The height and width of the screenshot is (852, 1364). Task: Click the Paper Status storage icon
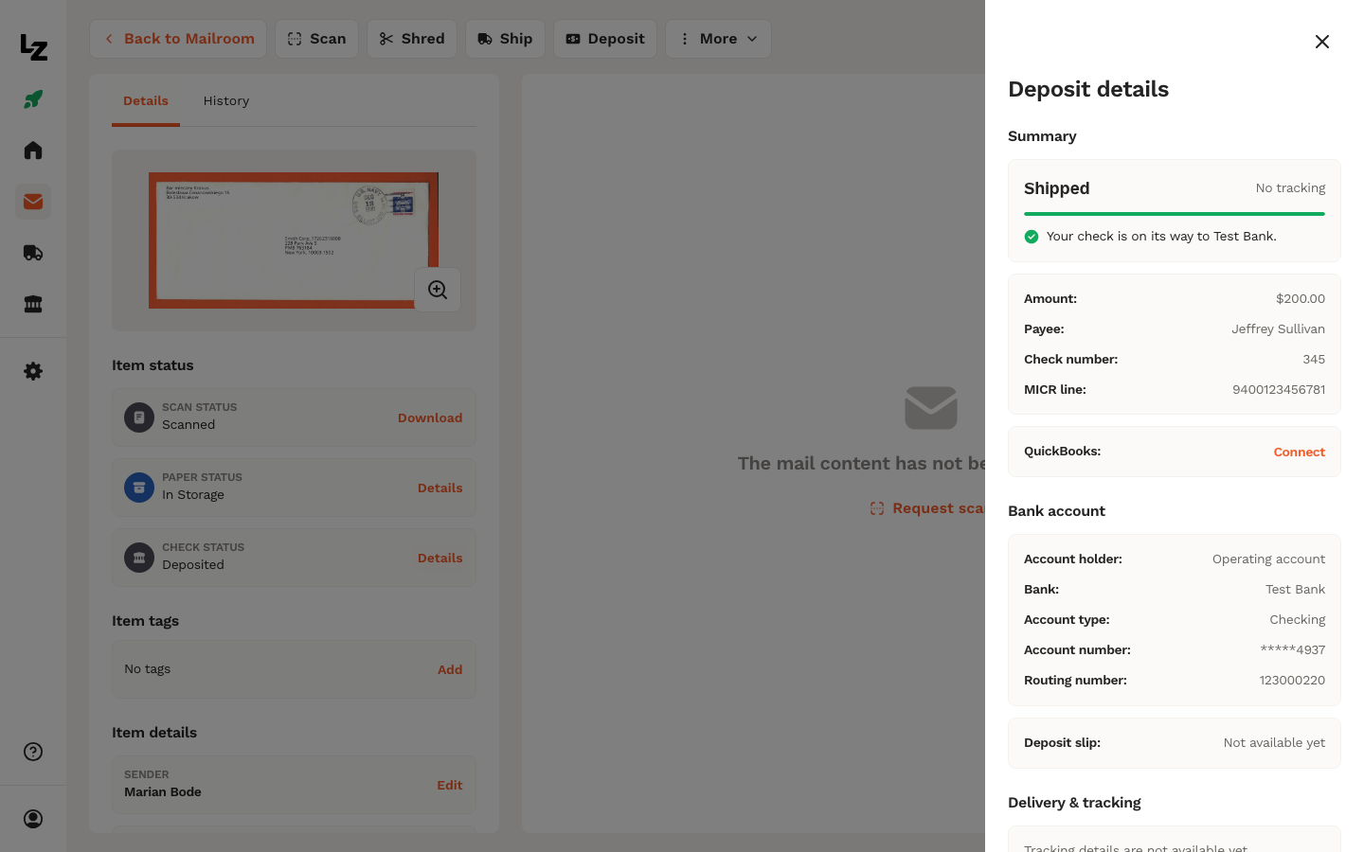point(139,488)
